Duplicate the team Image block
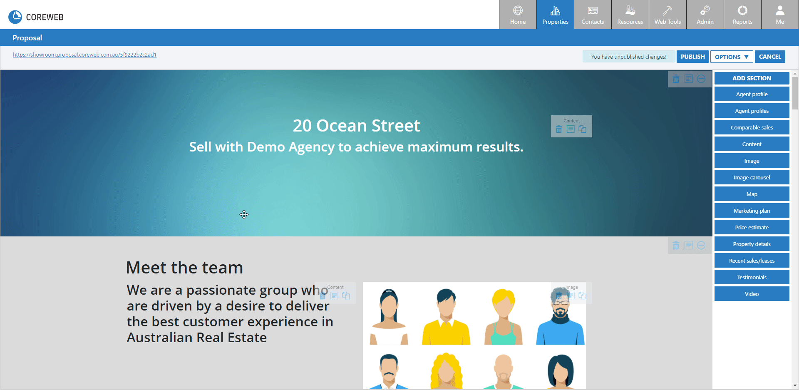Viewport: 799px width, 390px height. coord(582,296)
